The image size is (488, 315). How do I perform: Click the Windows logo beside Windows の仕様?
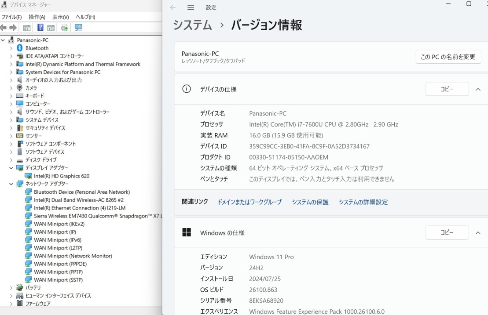click(187, 232)
